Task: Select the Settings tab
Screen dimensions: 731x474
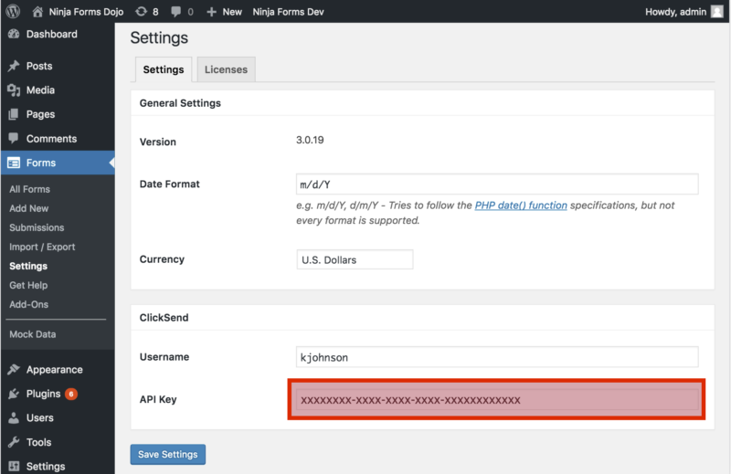Action: (x=164, y=69)
